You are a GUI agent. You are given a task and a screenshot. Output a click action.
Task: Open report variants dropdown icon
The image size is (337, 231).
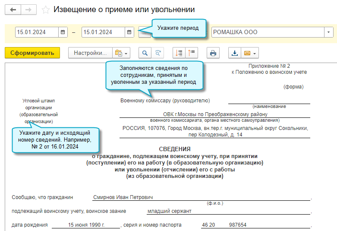[x=121, y=53]
